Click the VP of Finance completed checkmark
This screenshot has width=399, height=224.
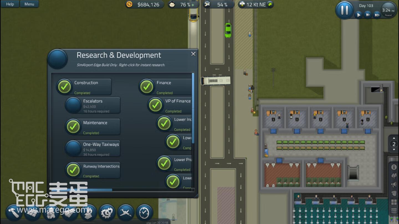pyautogui.click(x=156, y=105)
